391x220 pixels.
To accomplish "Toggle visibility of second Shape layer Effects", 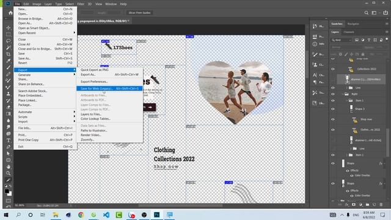I will point(348,191).
